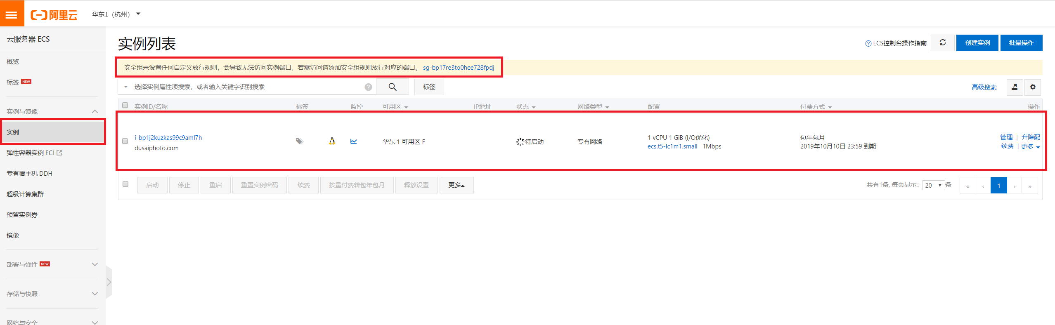Viewport: 1055px width, 325px height.
Task: Open the per-page count dropdown showing 20
Action: (933, 185)
